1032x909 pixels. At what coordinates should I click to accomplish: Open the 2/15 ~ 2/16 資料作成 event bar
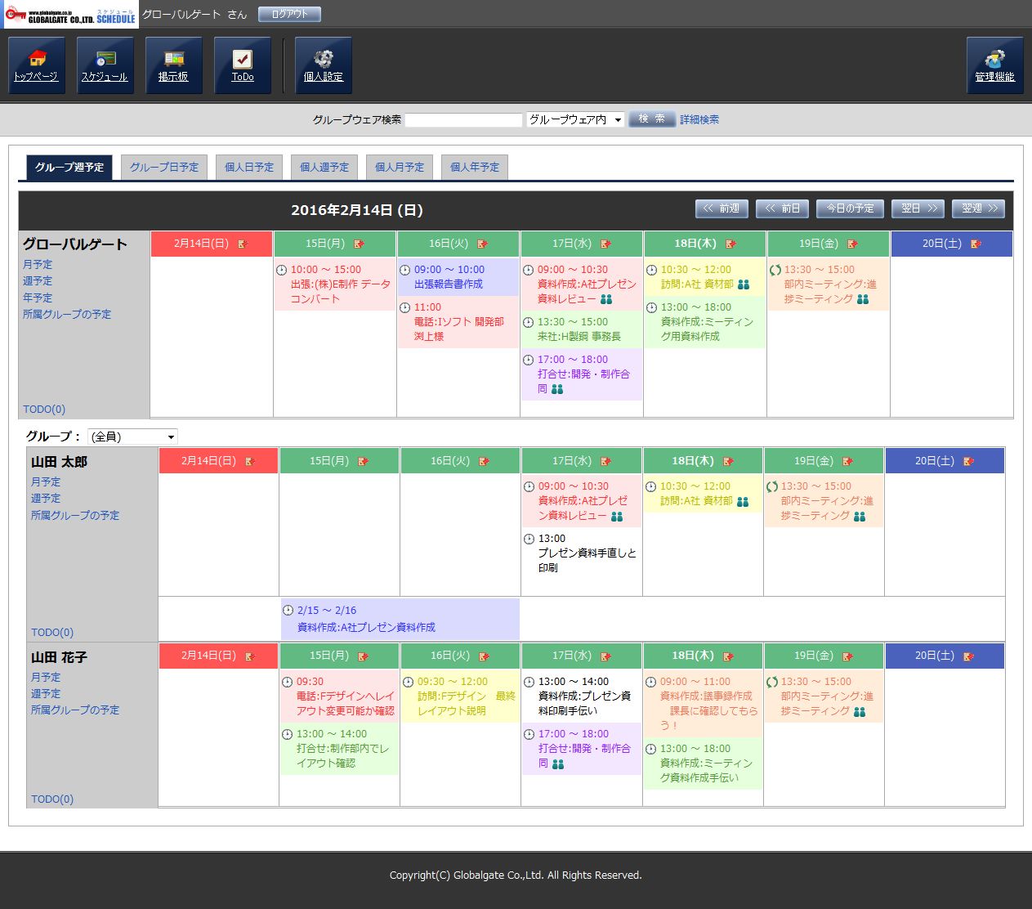pyautogui.click(x=400, y=619)
